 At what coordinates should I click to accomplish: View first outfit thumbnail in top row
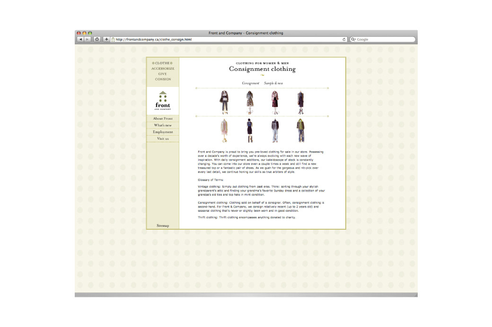tap(224, 102)
